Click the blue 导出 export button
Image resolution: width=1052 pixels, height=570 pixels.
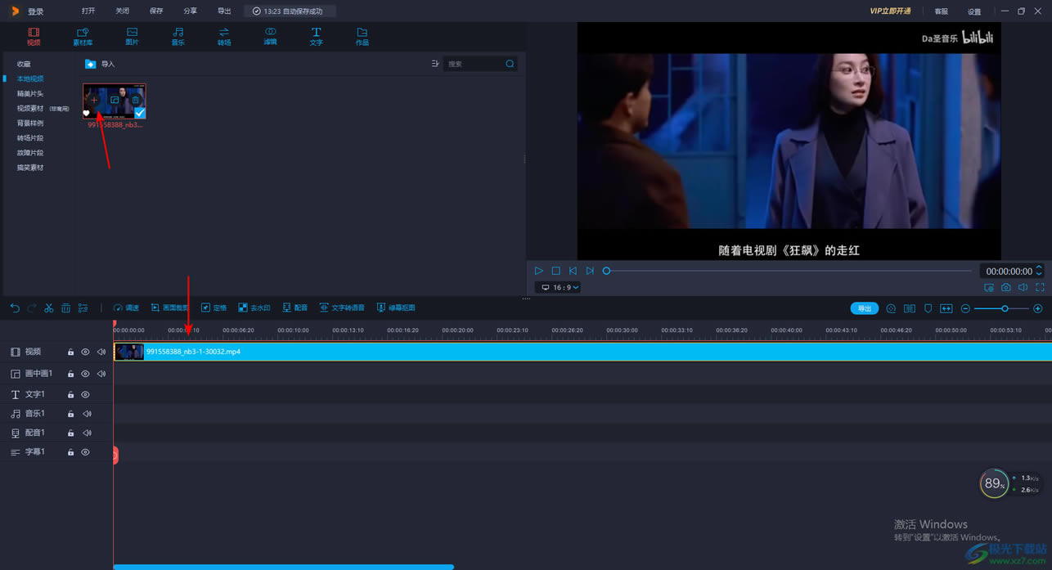864,308
